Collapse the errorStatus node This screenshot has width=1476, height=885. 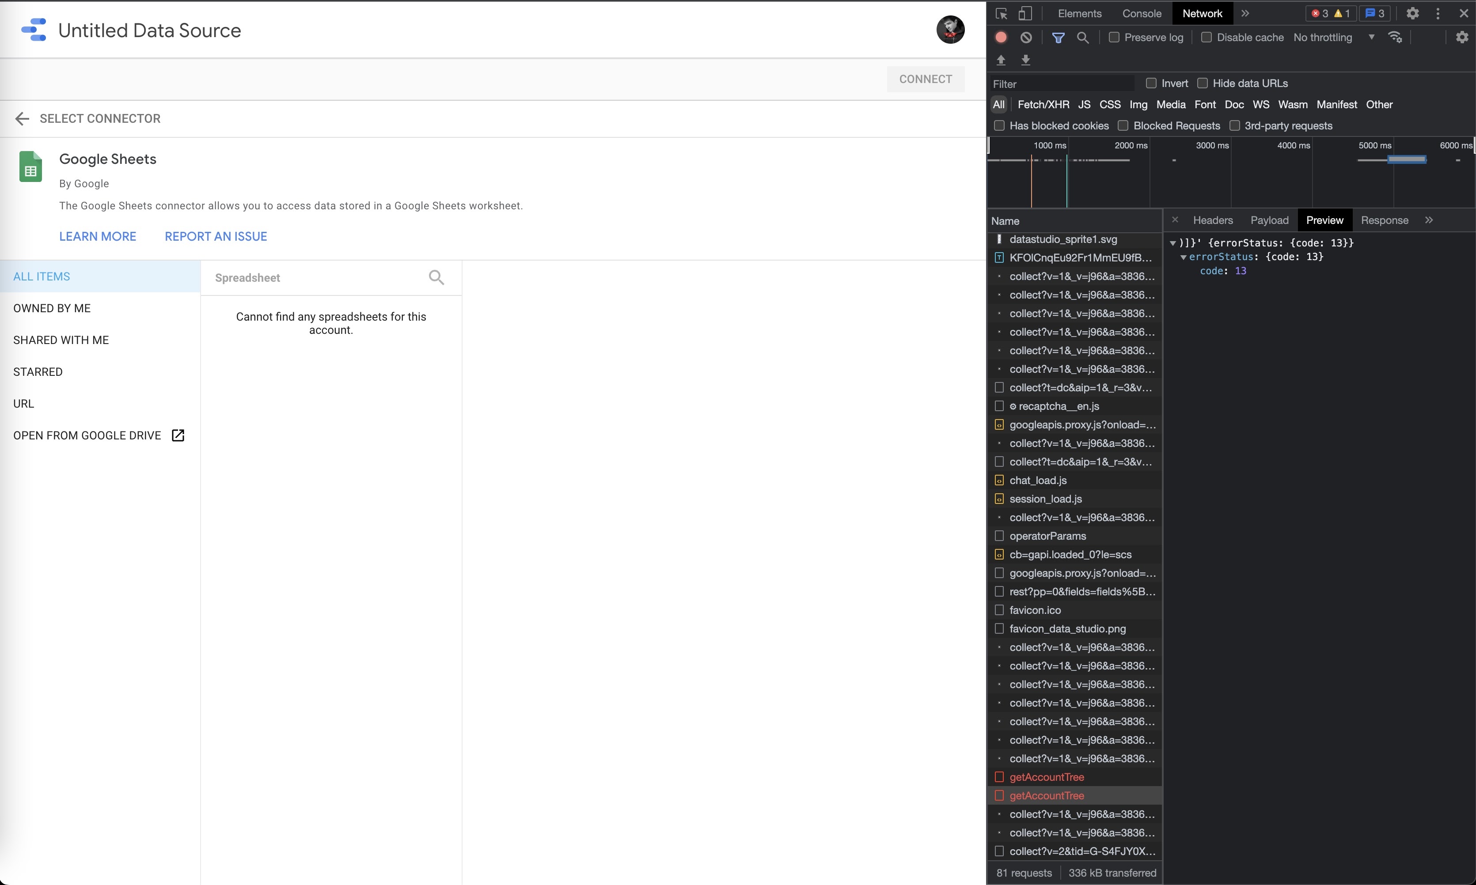[1183, 257]
